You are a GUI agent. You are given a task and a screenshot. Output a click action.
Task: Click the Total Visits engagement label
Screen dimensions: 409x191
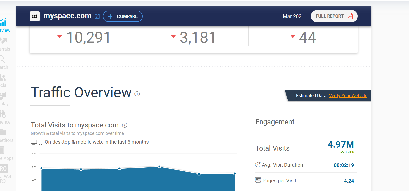pos(272,148)
